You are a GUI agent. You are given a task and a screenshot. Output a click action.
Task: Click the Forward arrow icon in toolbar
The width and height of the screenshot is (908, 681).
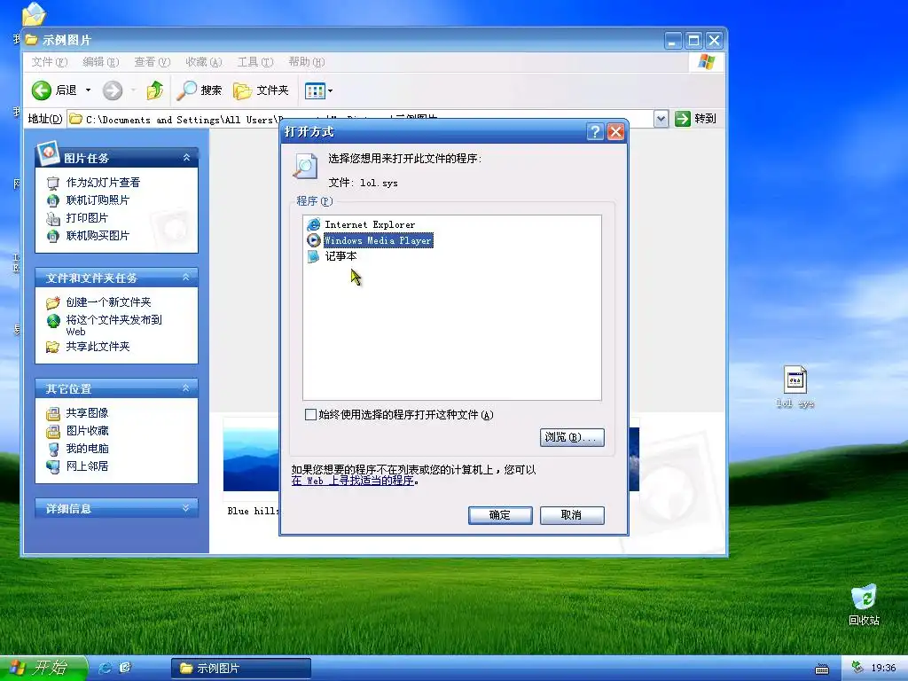pyautogui.click(x=113, y=90)
